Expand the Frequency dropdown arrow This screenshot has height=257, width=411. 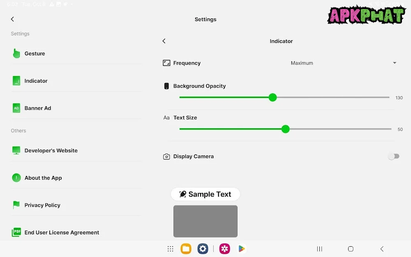point(395,63)
